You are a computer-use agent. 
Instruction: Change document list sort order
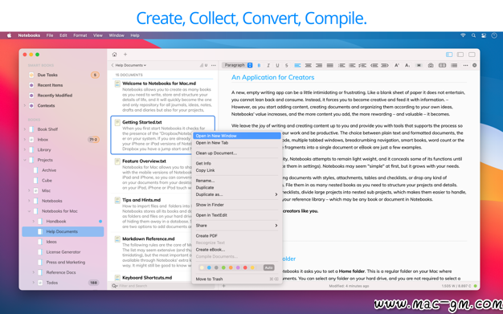(204, 65)
